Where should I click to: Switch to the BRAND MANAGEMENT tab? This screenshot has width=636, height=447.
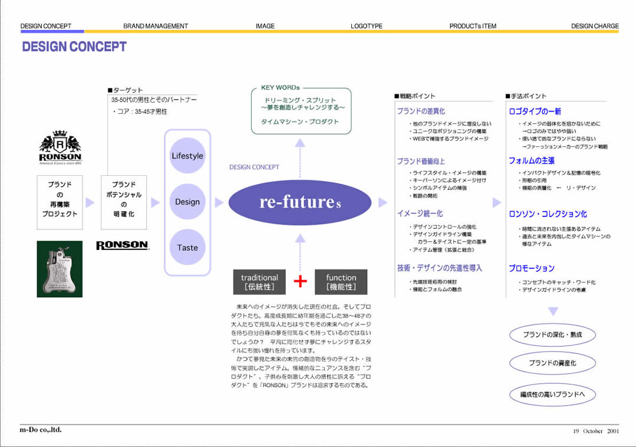156,26
